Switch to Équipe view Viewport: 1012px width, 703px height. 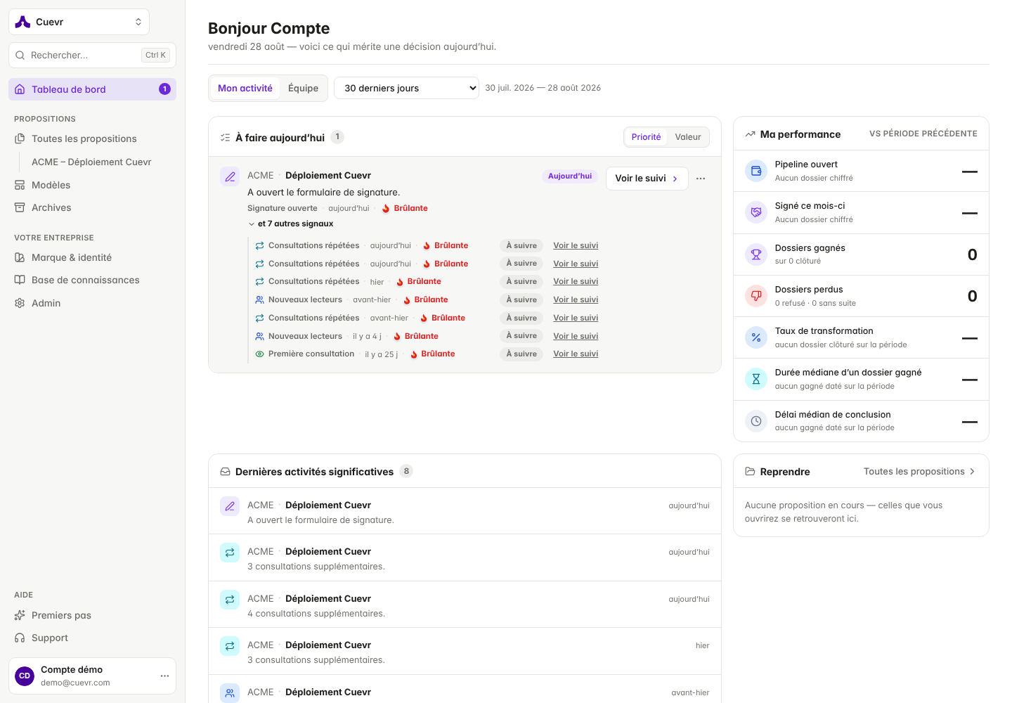coord(303,88)
